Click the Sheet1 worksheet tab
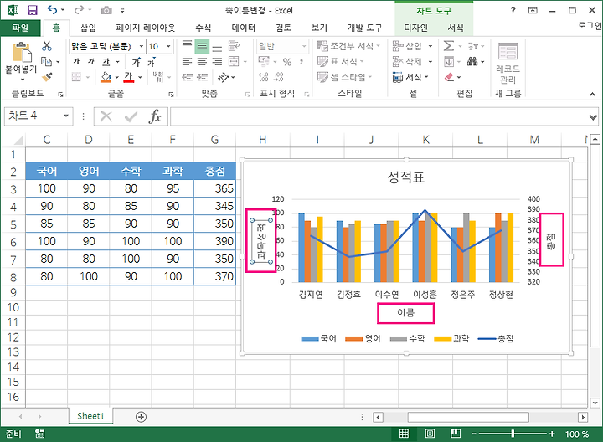This screenshot has height=442, width=603. 90,416
